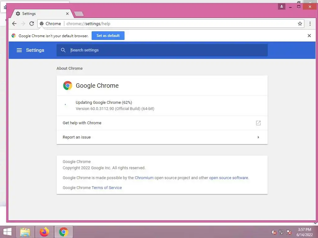Click the About Chrome heading
Image resolution: width=318 pixels, height=238 pixels.
pyautogui.click(x=70, y=68)
